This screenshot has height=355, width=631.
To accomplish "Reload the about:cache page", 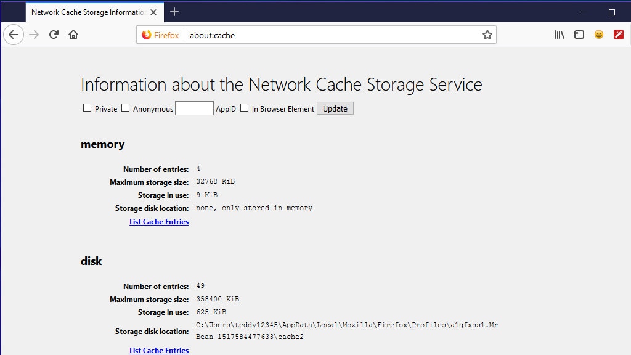I will (54, 35).
